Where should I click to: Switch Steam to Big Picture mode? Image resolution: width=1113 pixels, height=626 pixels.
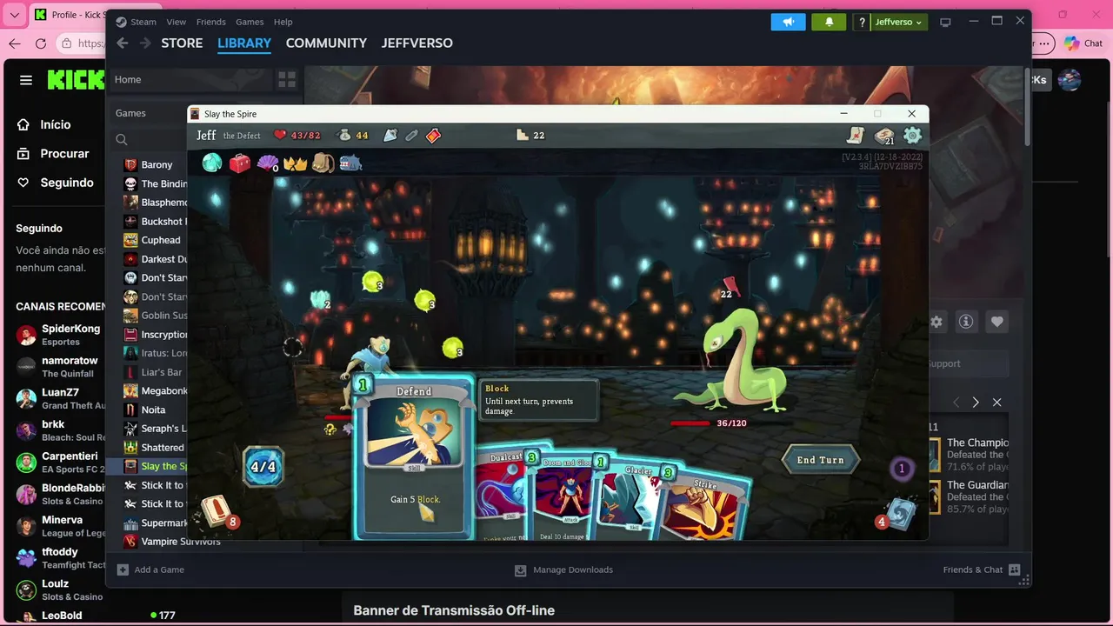tap(946, 22)
